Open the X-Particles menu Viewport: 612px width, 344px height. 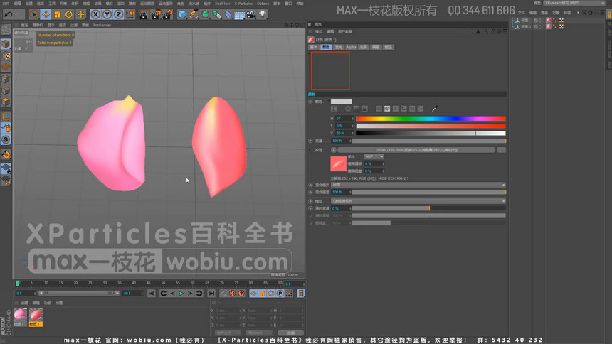243,4
